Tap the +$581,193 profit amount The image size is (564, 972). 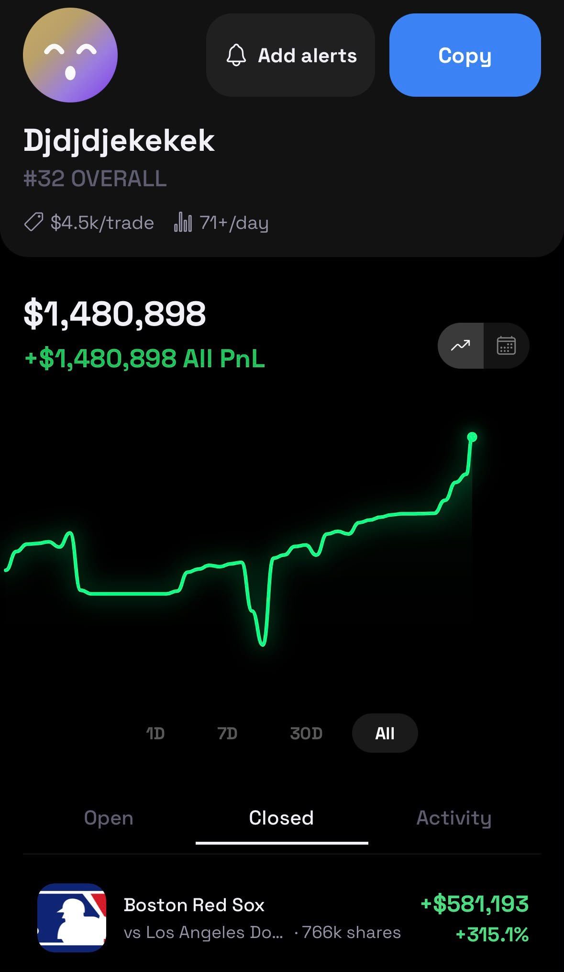click(x=475, y=904)
